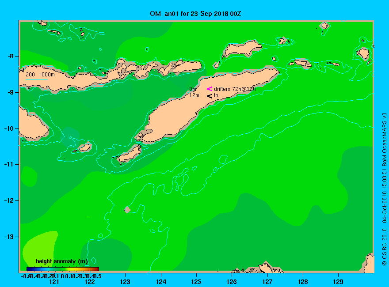
Task: Click latitude tick label '-10'
Action: coord(9,128)
